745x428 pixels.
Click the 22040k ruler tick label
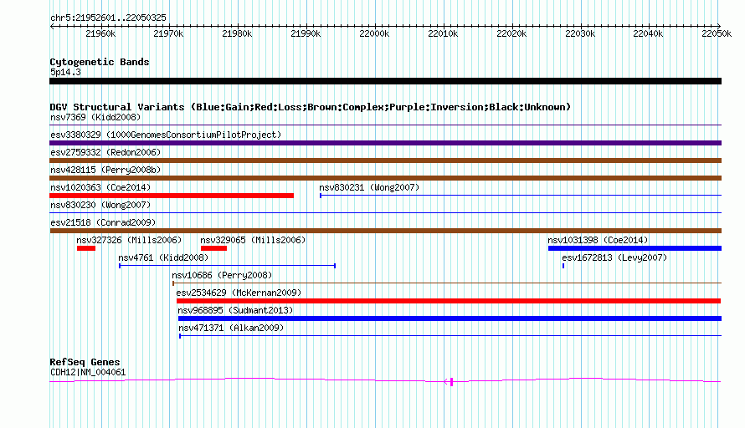(648, 33)
